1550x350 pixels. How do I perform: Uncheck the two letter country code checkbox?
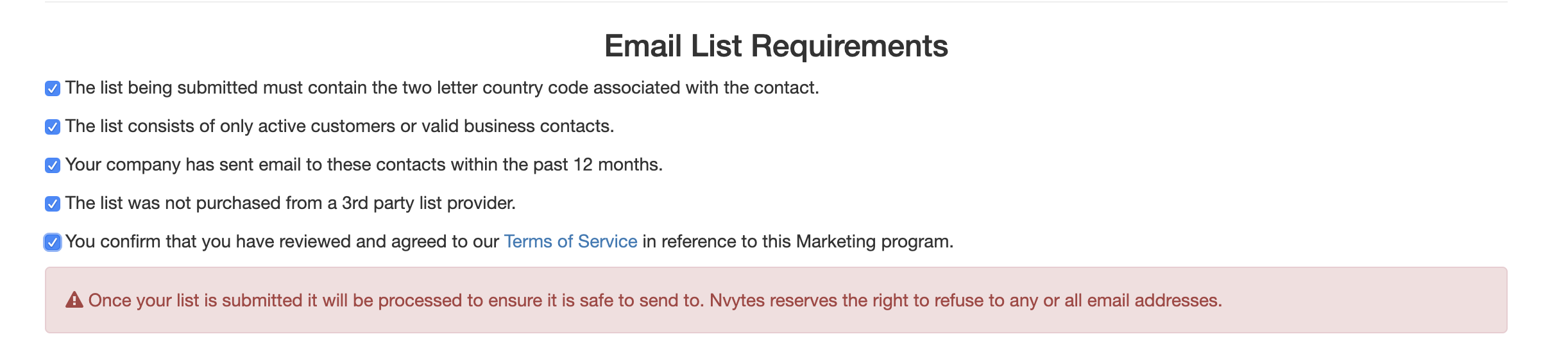tap(53, 88)
